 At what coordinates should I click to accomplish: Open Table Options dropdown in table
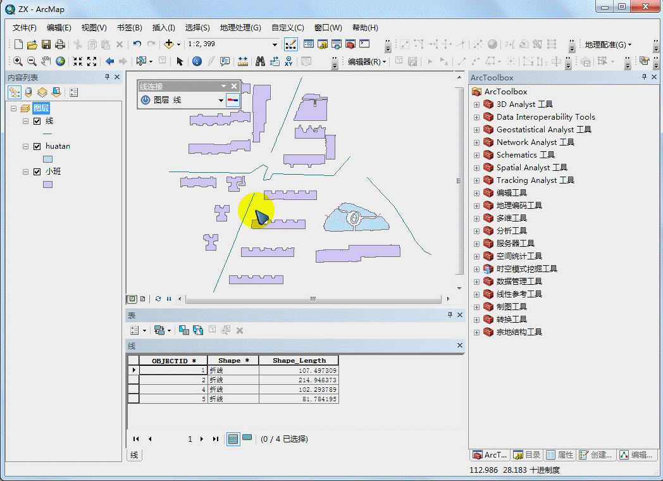tap(139, 330)
